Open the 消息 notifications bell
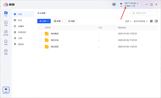 [x=6, y=42]
